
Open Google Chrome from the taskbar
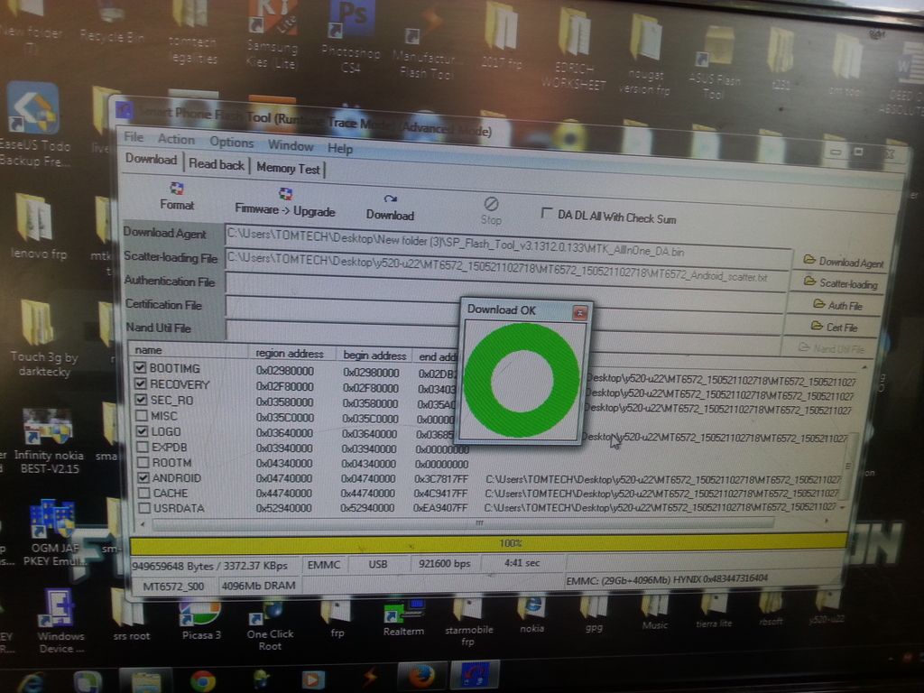point(202,680)
